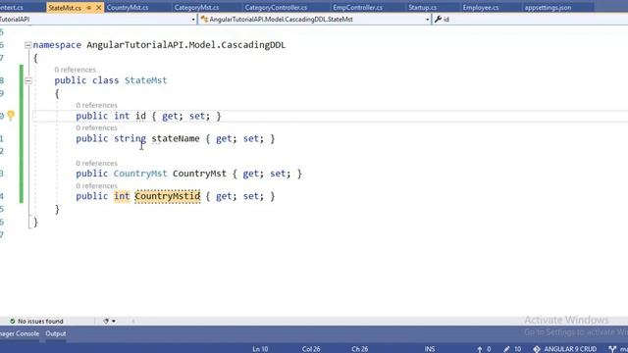Click the wrench icon beside id
The height and width of the screenshot is (353, 628).
pyautogui.click(x=438, y=20)
